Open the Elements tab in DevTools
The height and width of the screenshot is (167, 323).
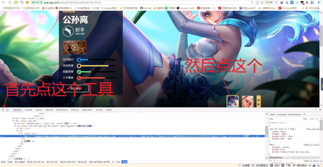[x=17, y=110]
